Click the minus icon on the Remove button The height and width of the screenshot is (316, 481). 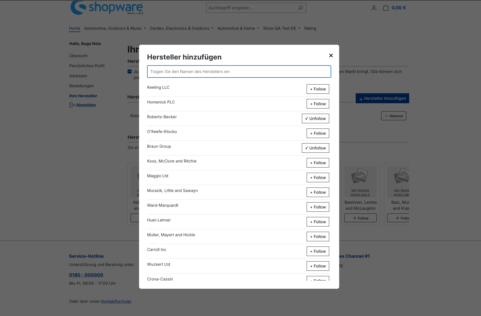(386, 116)
